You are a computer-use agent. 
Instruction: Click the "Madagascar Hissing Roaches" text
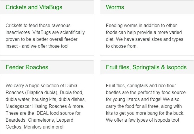point(36,106)
